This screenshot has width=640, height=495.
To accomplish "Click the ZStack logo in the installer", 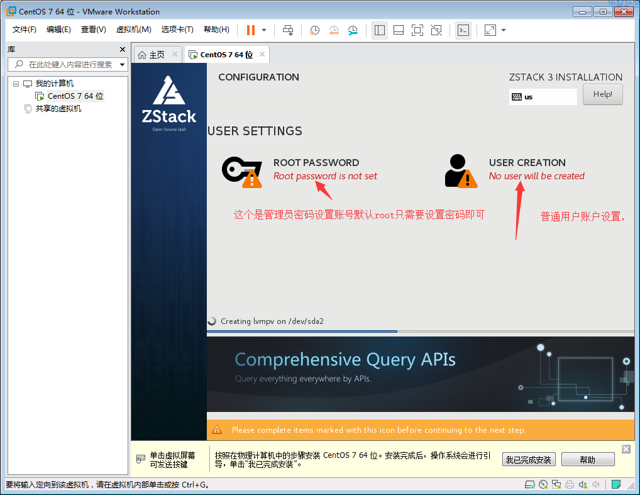I will click(x=169, y=103).
